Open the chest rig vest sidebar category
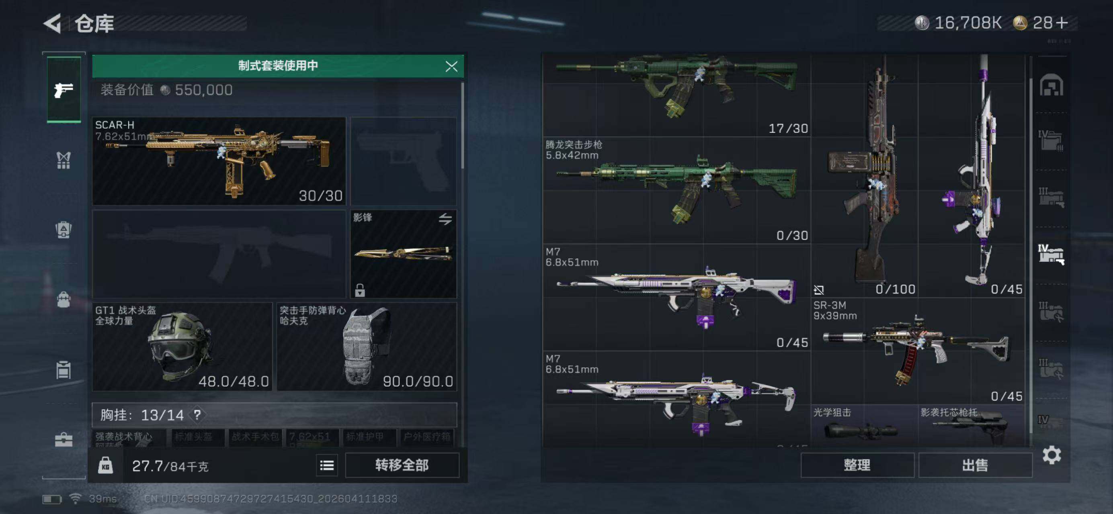The height and width of the screenshot is (514, 1113). [64, 160]
